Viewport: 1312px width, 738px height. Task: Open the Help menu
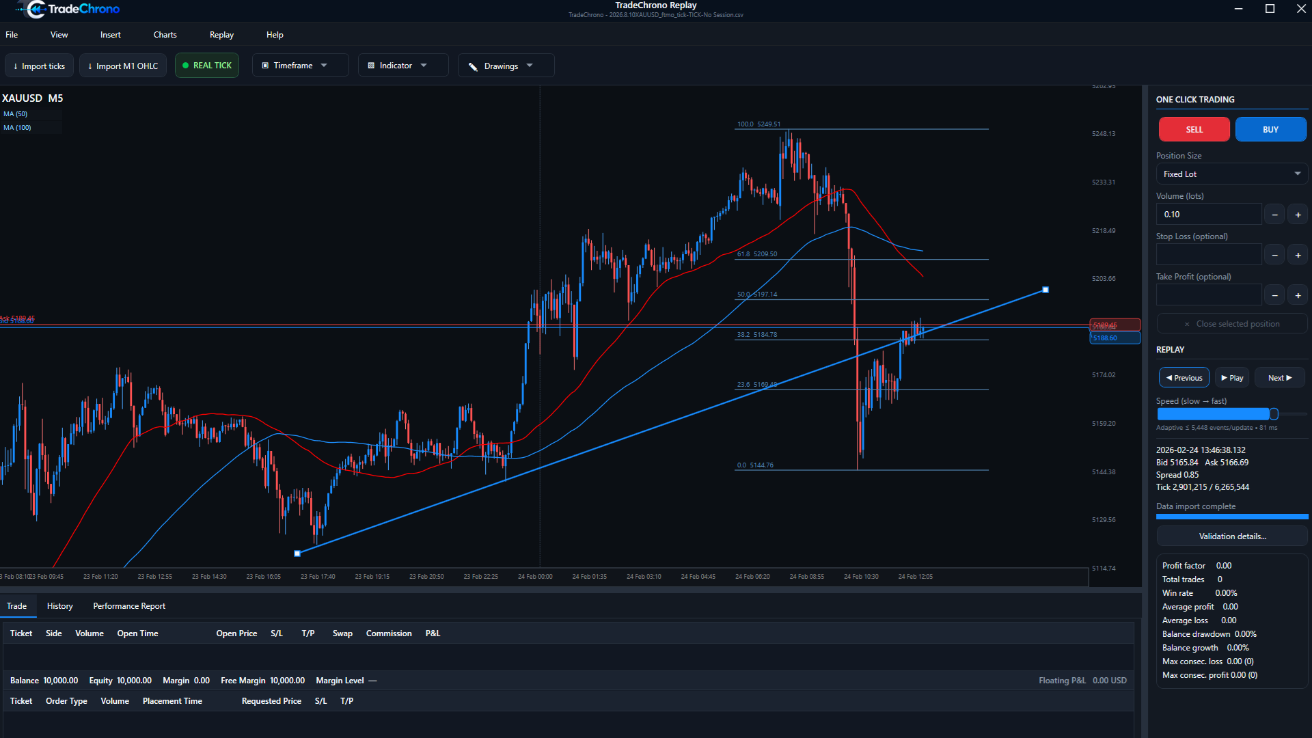pos(275,35)
